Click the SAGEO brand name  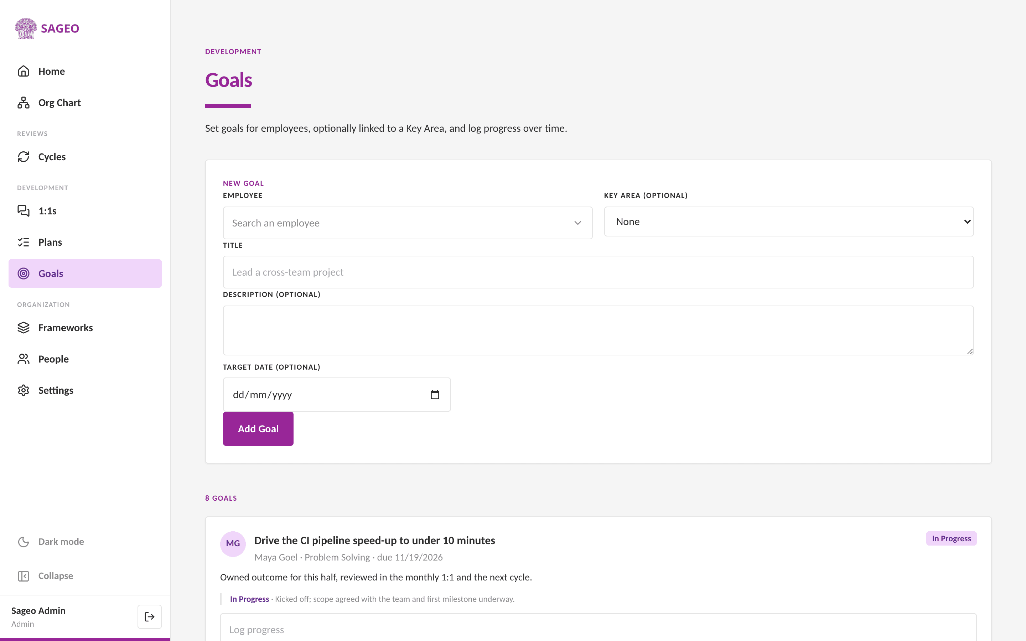click(60, 28)
